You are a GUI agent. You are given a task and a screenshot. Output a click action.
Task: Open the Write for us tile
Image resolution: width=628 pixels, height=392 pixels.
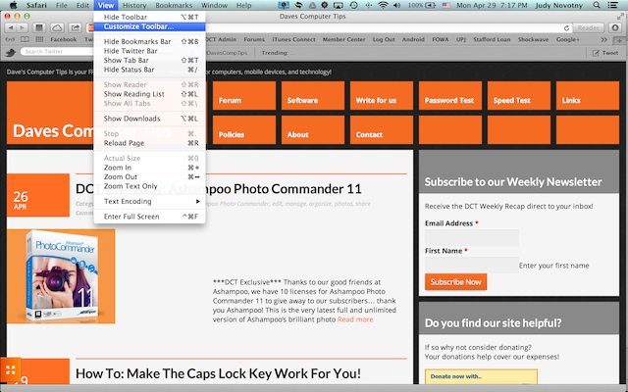point(382,96)
